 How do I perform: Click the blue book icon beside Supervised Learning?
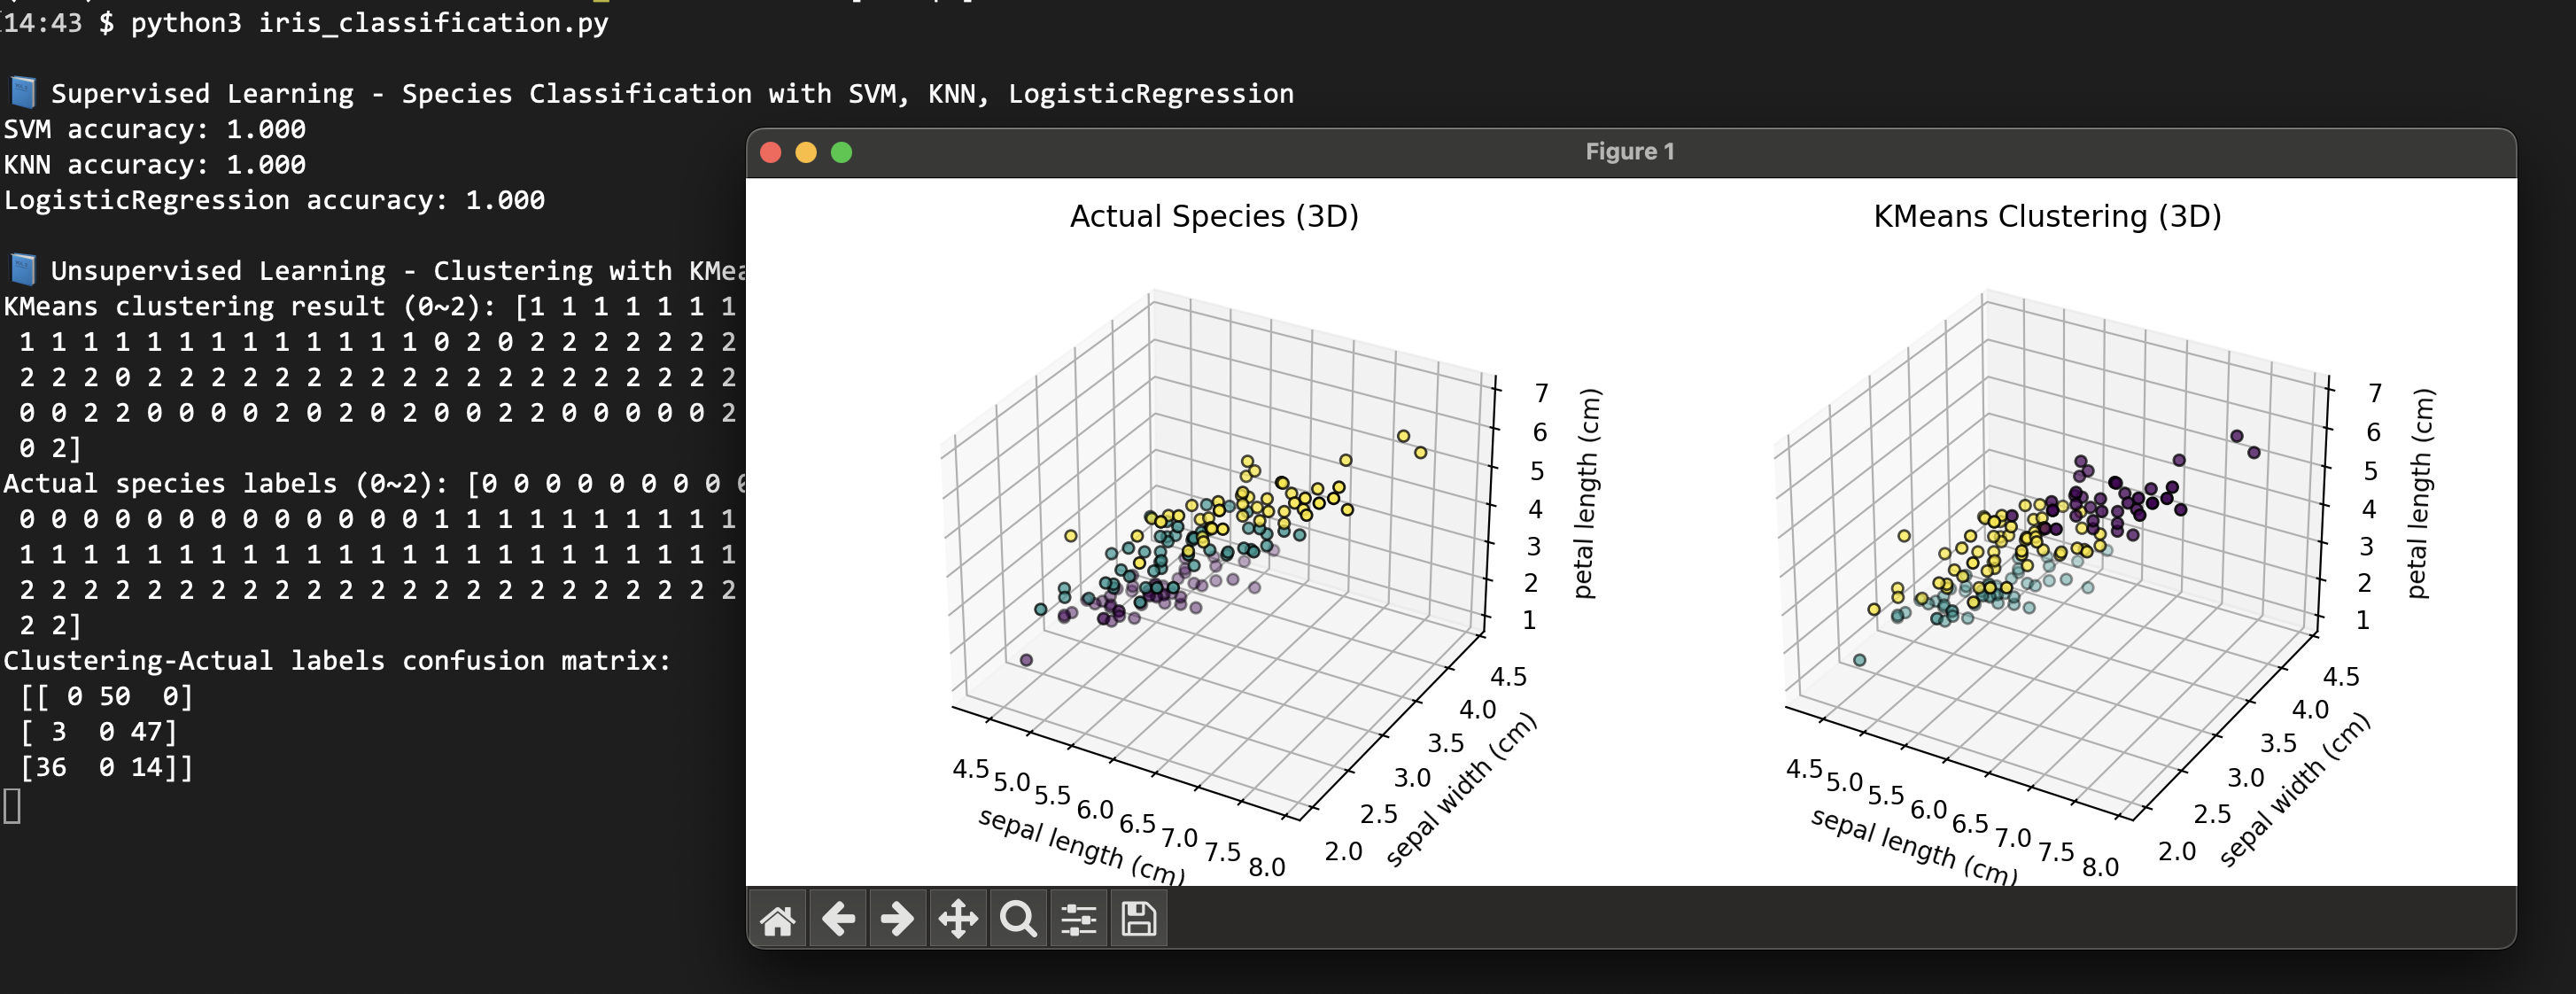click(23, 93)
